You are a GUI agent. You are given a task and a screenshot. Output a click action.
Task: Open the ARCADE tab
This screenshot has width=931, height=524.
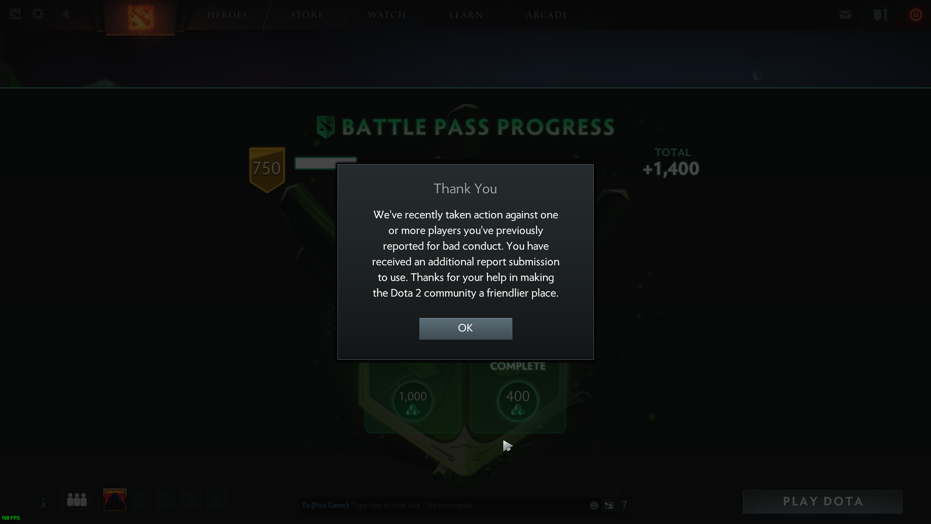[547, 15]
